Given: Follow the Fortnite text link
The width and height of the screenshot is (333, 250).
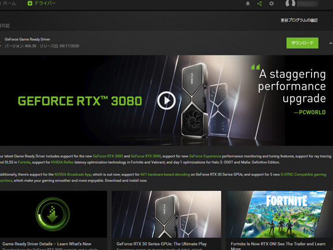Looking at the screenshot, I should coord(24,162).
